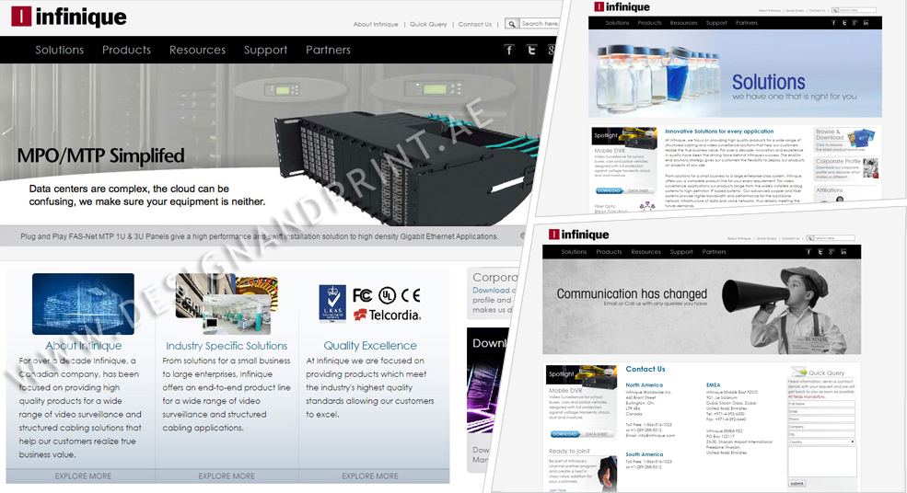The height and width of the screenshot is (493, 907).
Task: Open the Country dropdown in the Quick Query form
Action: tap(821, 441)
